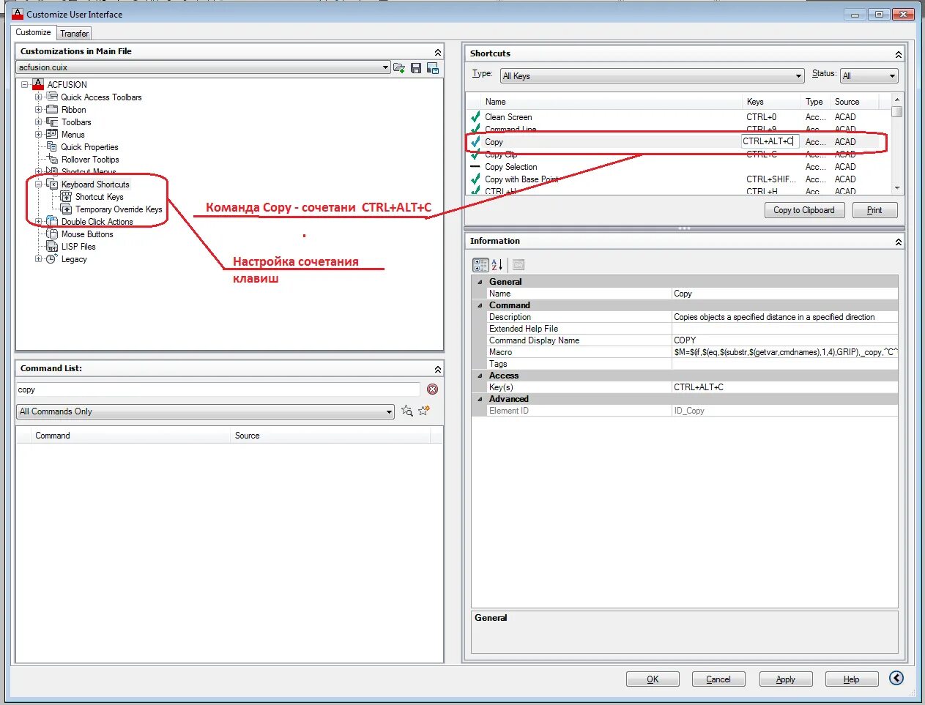
Task: Collapse the Access property group
Action: point(480,376)
